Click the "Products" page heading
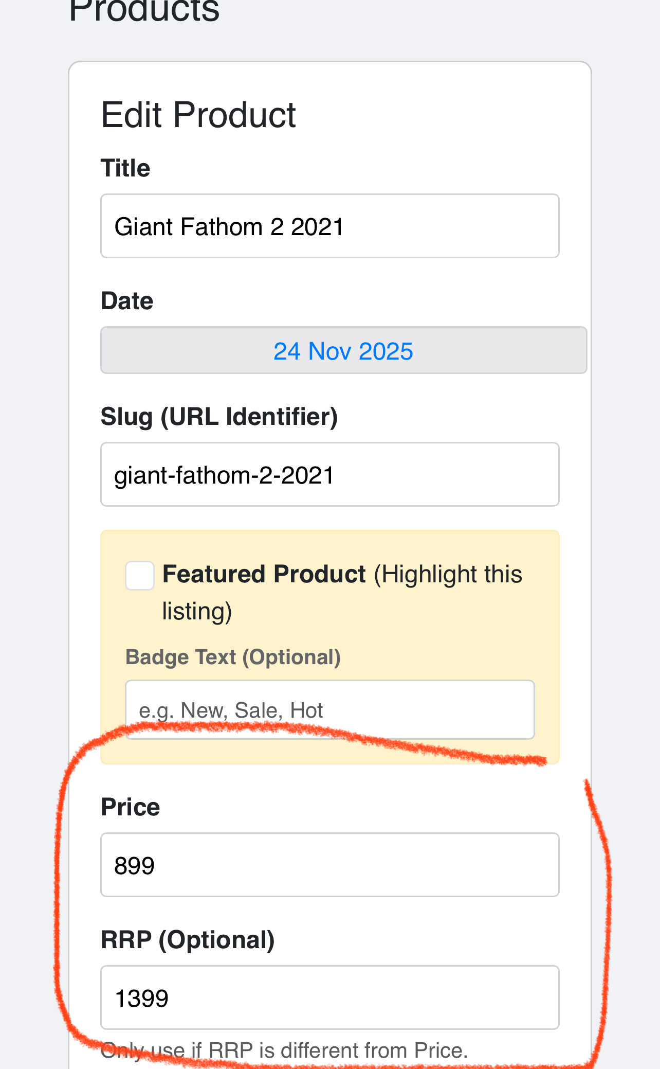This screenshot has width=660, height=1069. pos(144,10)
